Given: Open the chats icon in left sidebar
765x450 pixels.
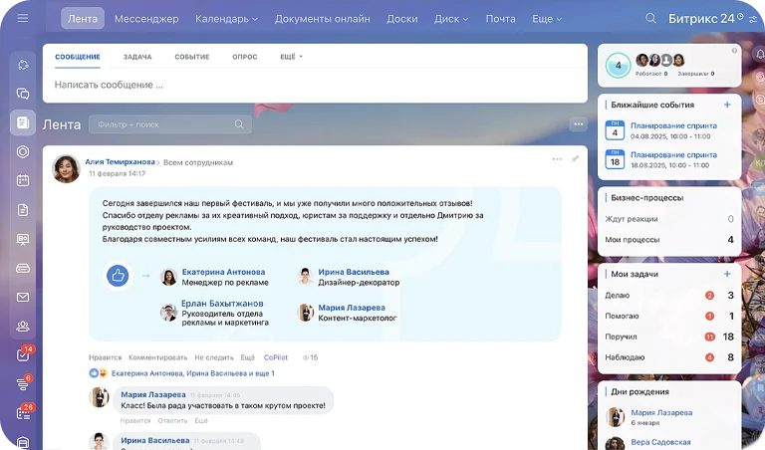Looking at the screenshot, I should [x=23, y=94].
